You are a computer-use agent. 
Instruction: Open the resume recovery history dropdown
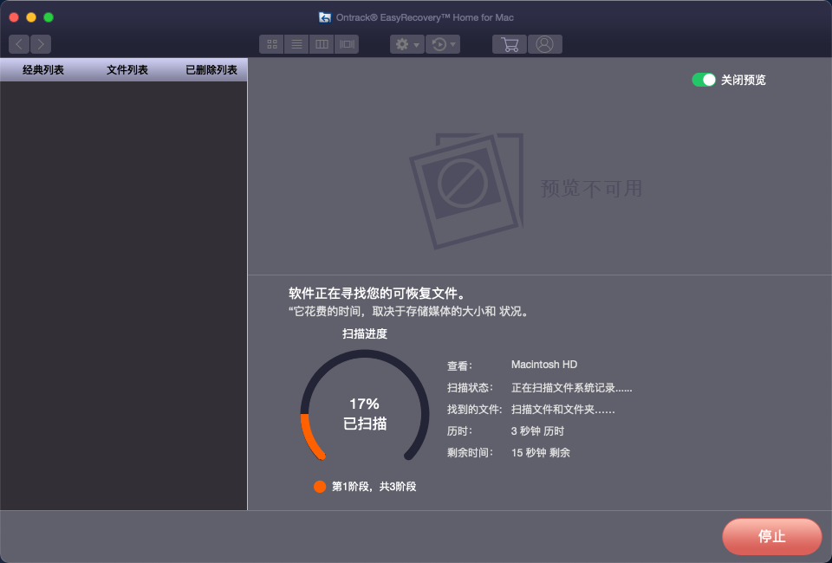click(x=443, y=44)
